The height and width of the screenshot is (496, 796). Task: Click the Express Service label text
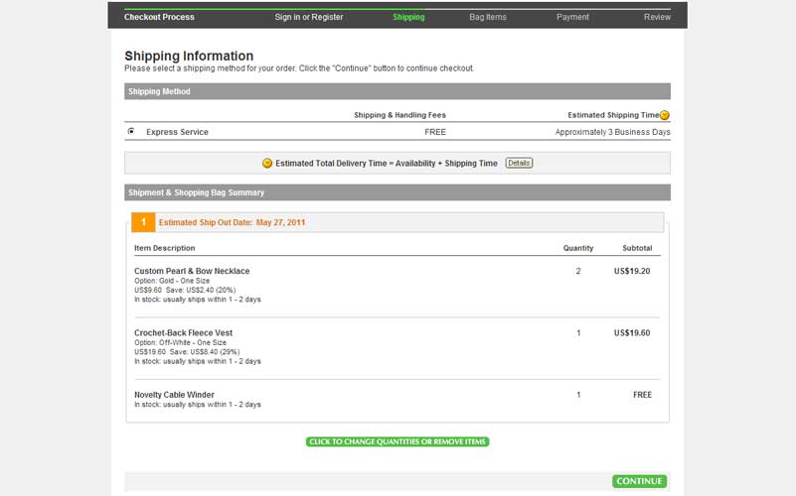click(177, 132)
